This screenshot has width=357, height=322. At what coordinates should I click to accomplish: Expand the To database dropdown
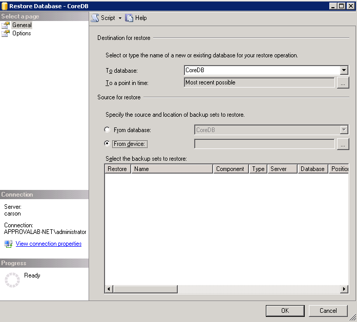[x=344, y=71]
